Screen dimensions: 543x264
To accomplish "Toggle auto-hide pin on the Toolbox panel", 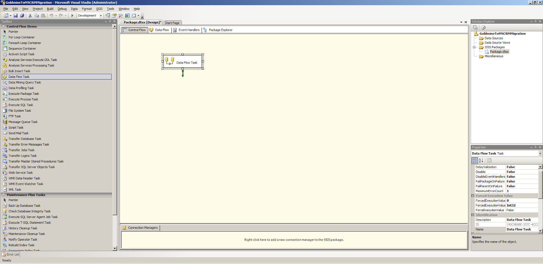I will click(110, 21).
